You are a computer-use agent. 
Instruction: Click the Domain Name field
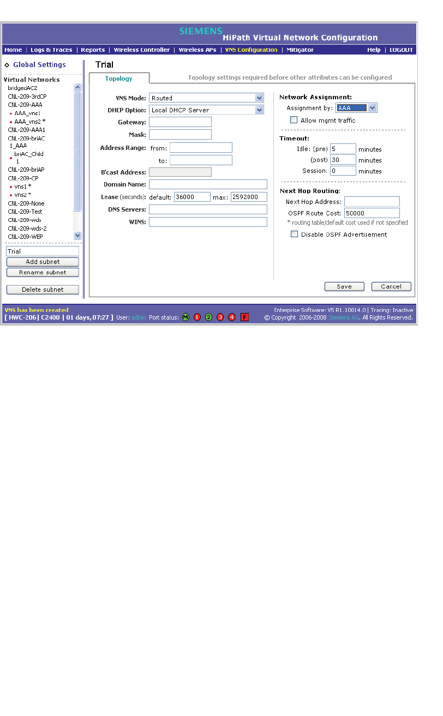(x=208, y=184)
